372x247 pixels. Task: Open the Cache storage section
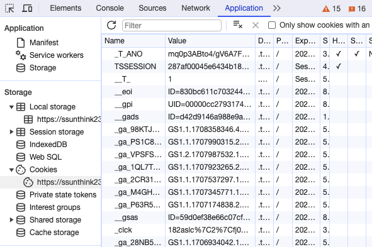[x=54, y=233]
